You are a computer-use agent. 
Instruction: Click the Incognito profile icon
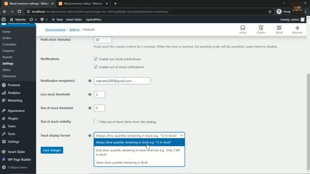point(279,12)
